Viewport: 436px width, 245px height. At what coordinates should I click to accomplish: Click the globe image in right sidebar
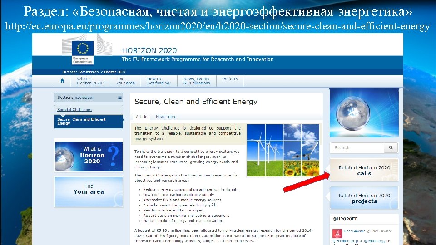(x=364, y=113)
